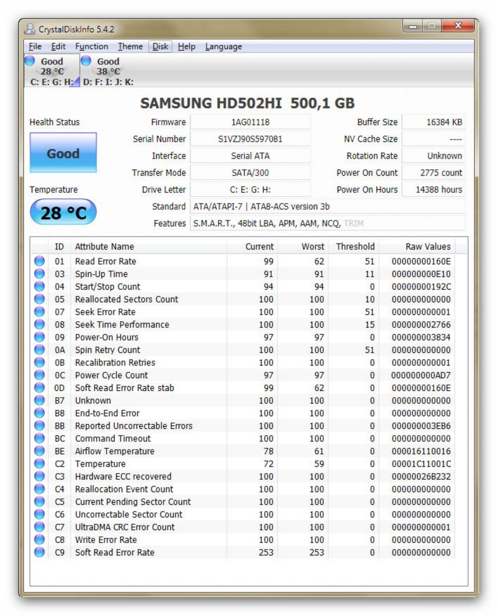Open the Disk menu
This screenshot has width=498, height=616.
click(160, 46)
